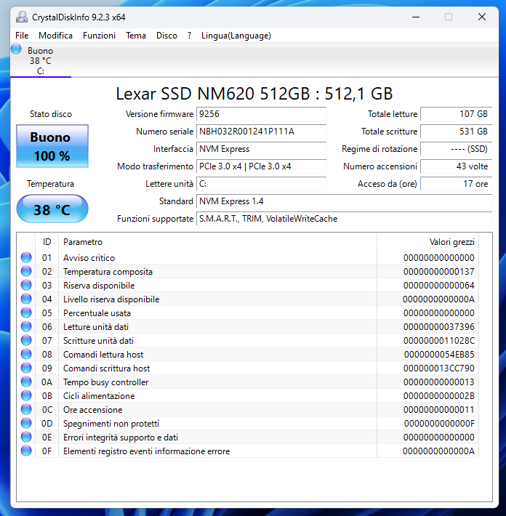Click the Stato disco label
This screenshot has height=516, width=506.
click(x=51, y=114)
